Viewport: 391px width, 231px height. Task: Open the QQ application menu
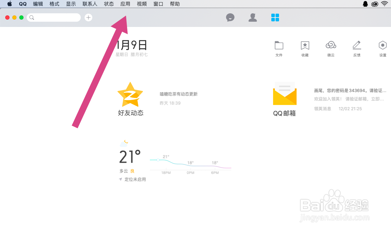coord(23,4)
